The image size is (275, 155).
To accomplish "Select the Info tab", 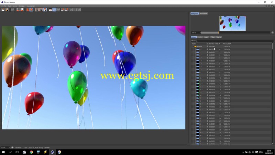I will coord(200,37).
